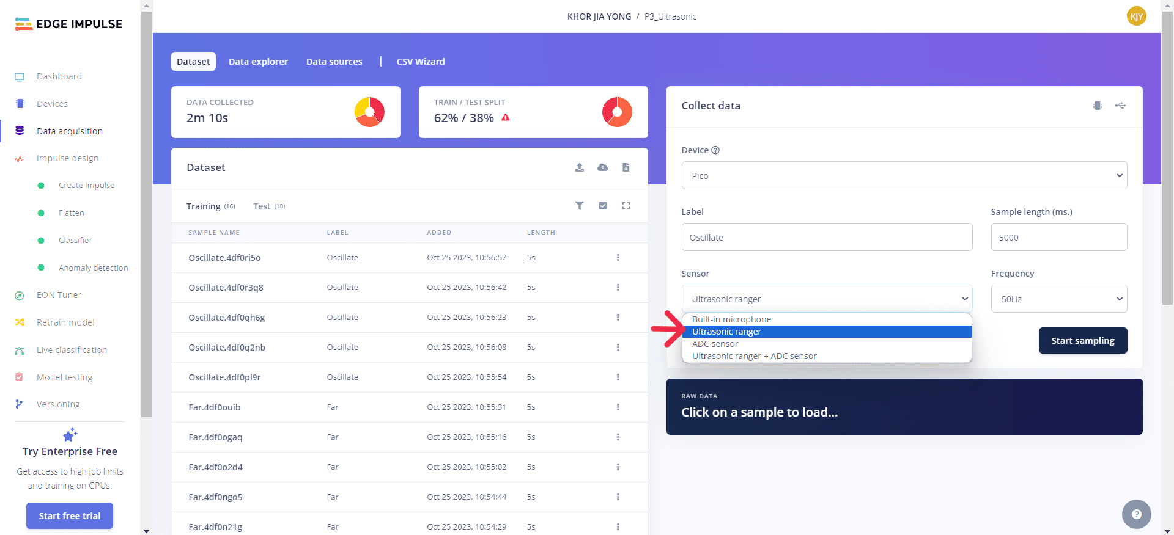
Task: Click the WebUSB connect icon in Collect data
Action: 1120,106
